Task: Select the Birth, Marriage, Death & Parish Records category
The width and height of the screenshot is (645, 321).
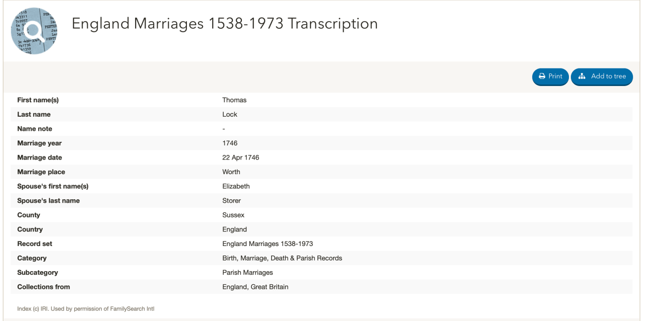Action: 282,258
